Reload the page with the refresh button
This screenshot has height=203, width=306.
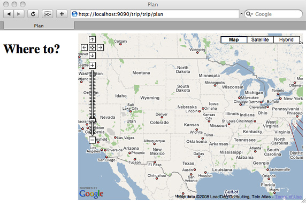(x=33, y=14)
